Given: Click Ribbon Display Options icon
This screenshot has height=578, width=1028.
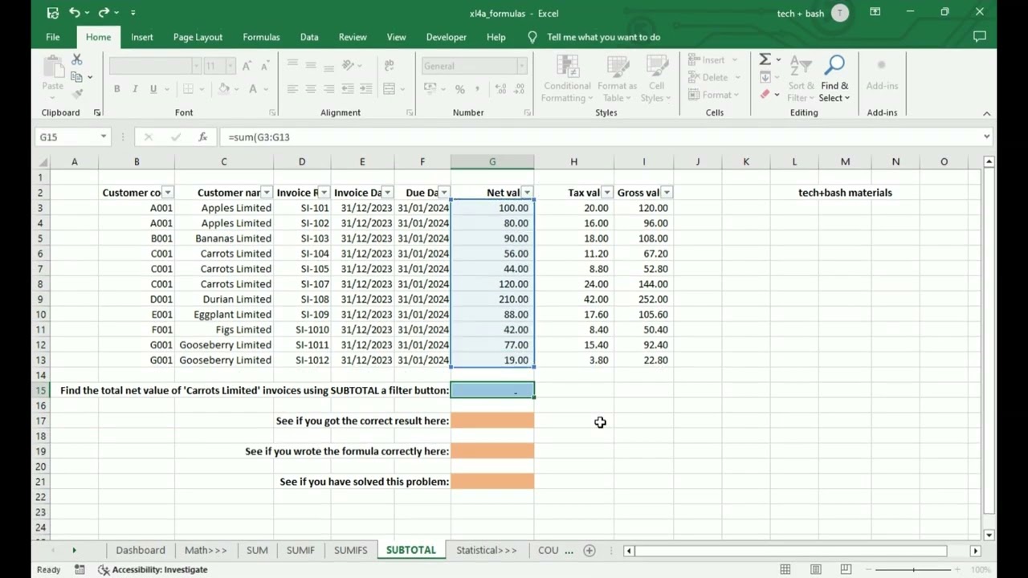Looking at the screenshot, I should (875, 12).
